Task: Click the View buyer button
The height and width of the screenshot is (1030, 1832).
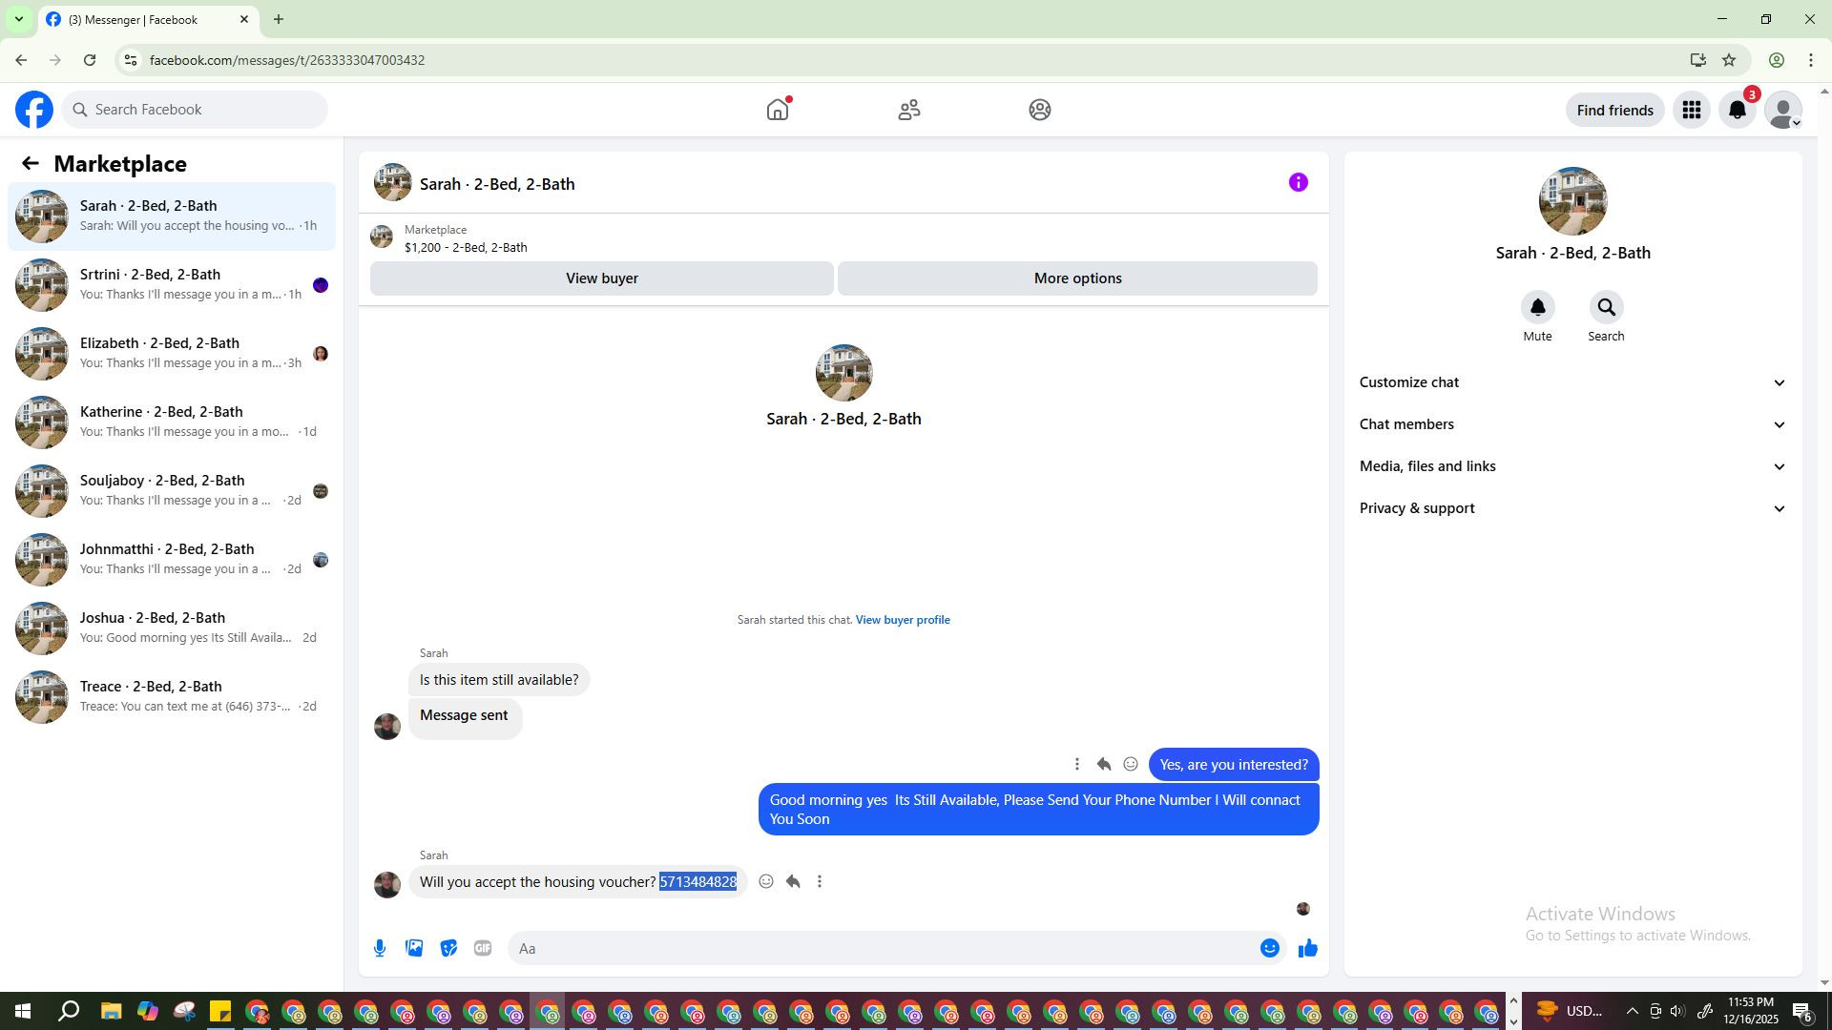Action: coord(602,278)
